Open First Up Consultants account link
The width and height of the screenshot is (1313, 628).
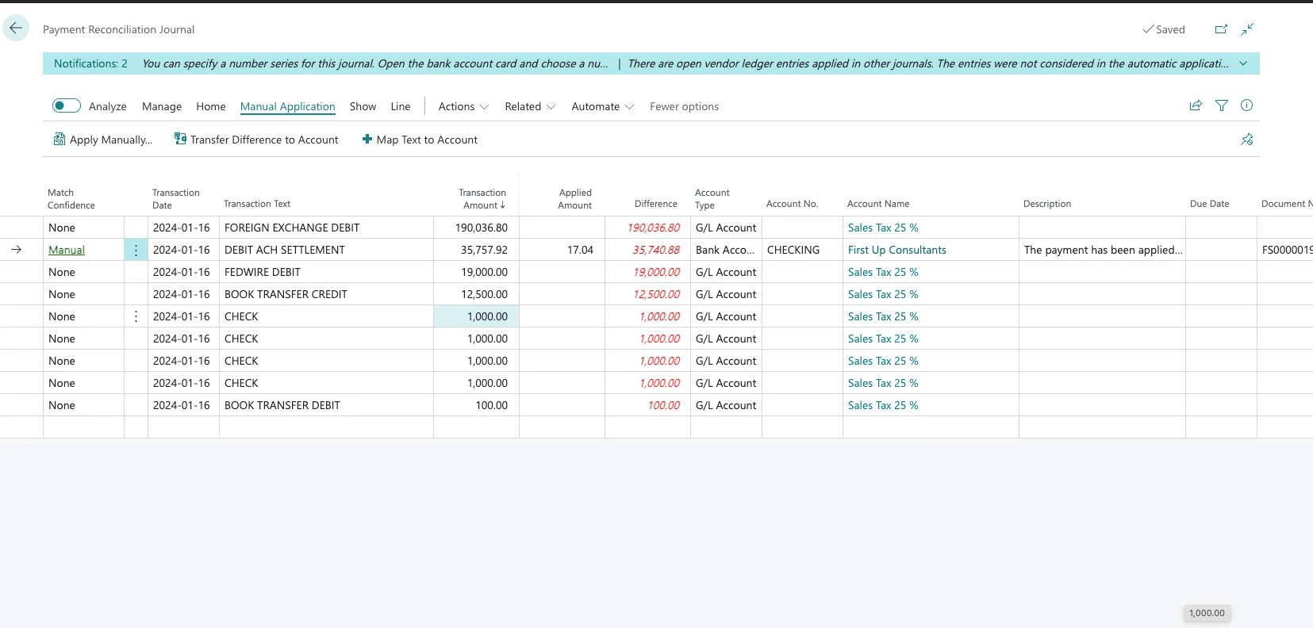(897, 250)
